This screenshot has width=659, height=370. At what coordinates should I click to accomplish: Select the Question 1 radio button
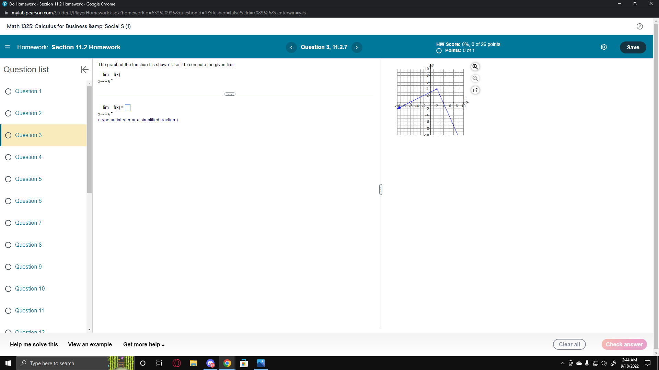point(8,91)
